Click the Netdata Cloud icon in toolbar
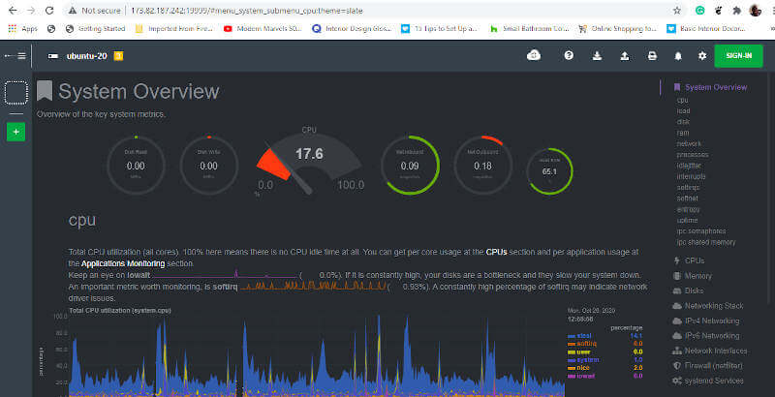Image resolution: width=775 pixels, height=397 pixels. [533, 56]
